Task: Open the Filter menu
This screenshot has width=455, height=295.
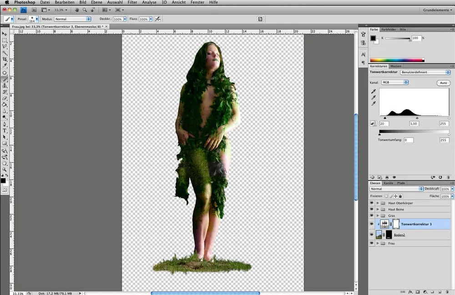Action: point(132,2)
